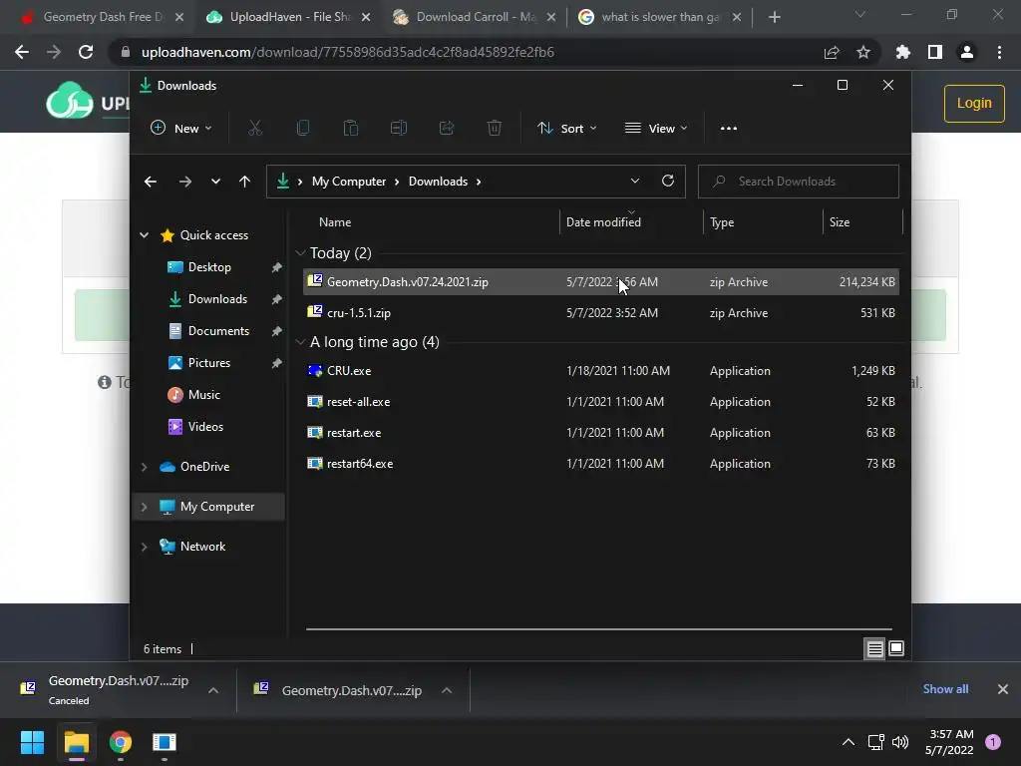Open the View layout dropdown
Viewport: 1021px width, 766px height.
[656, 129]
